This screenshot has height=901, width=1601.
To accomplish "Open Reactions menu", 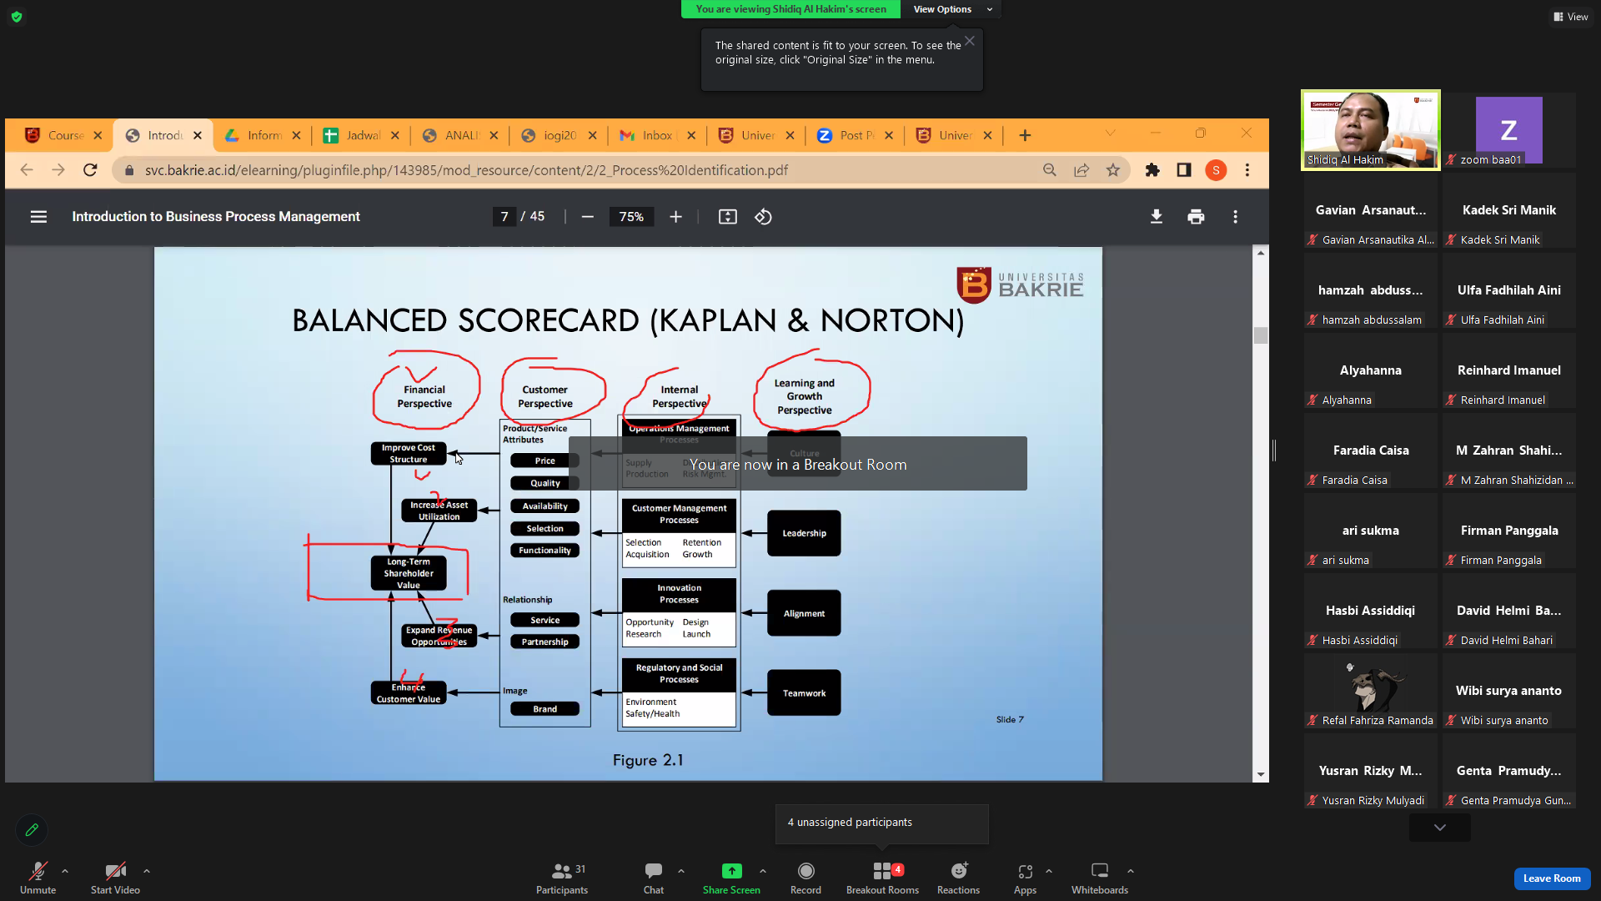I will [958, 878].
